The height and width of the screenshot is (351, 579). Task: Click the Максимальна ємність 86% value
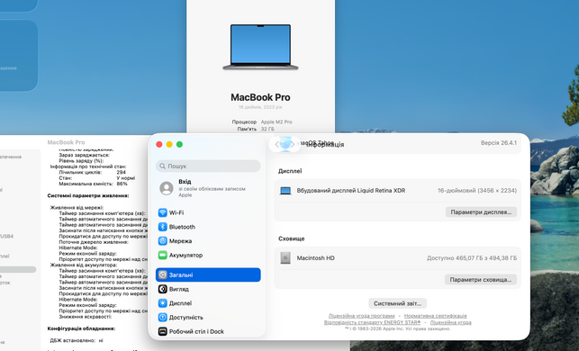[x=122, y=184]
